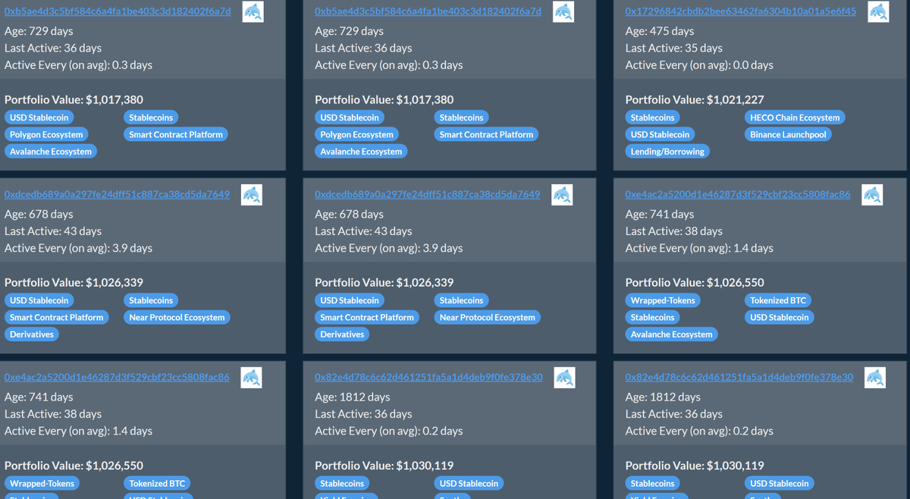Click dolphin icon on middle-column 0xb5ae4d3c card

[x=563, y=11]
